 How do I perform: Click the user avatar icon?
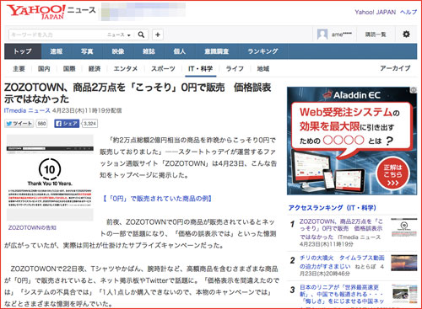[322, 35]
